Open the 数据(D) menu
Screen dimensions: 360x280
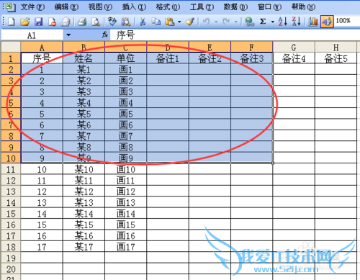235,7
